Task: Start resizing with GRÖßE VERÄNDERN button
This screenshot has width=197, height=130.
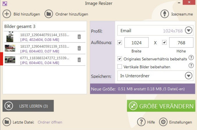Action: 161,106
